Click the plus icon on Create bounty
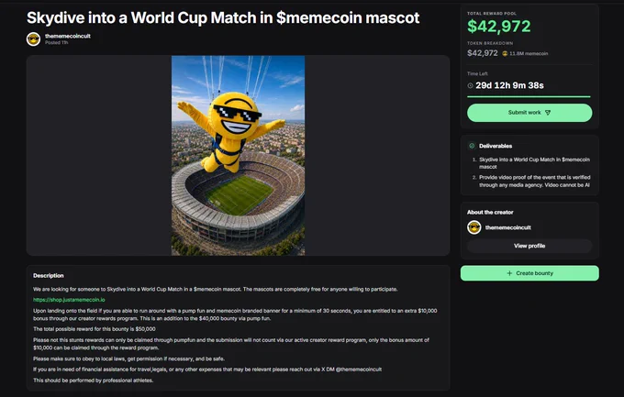This screenshot has width=624, height=397. (509, 273)
